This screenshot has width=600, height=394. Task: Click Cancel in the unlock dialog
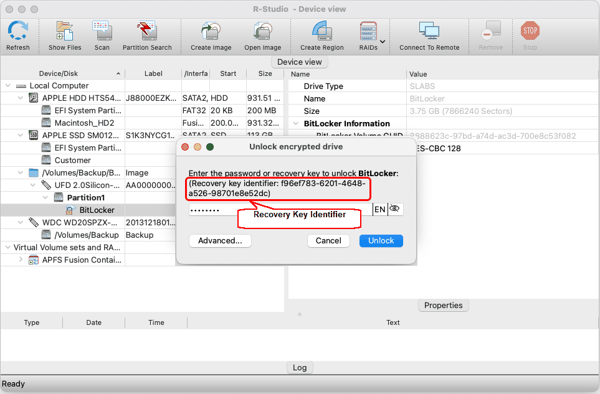pos(328,241)
